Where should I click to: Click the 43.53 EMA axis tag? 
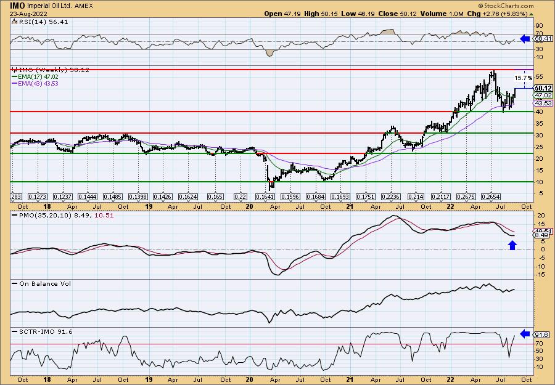pyautogui.click(x=543, y=103)
